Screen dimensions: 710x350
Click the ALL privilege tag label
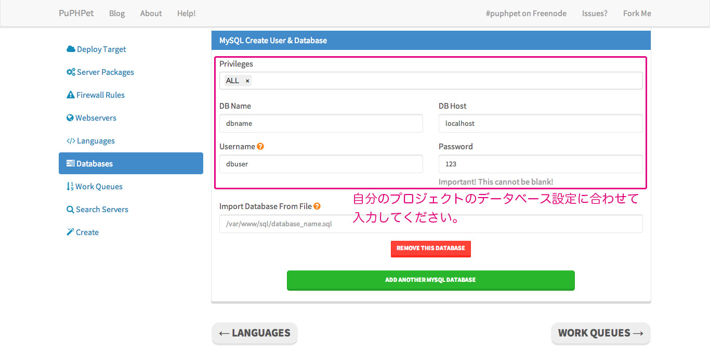point(232,81)
